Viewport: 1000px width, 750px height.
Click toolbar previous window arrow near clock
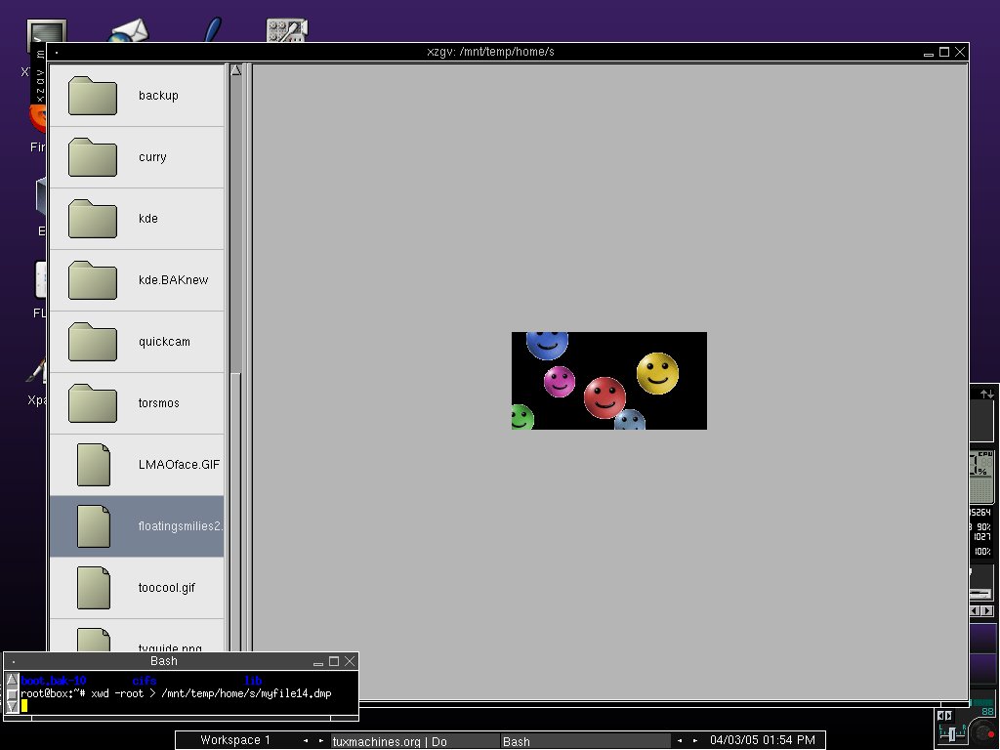click(x=680, y=740)
